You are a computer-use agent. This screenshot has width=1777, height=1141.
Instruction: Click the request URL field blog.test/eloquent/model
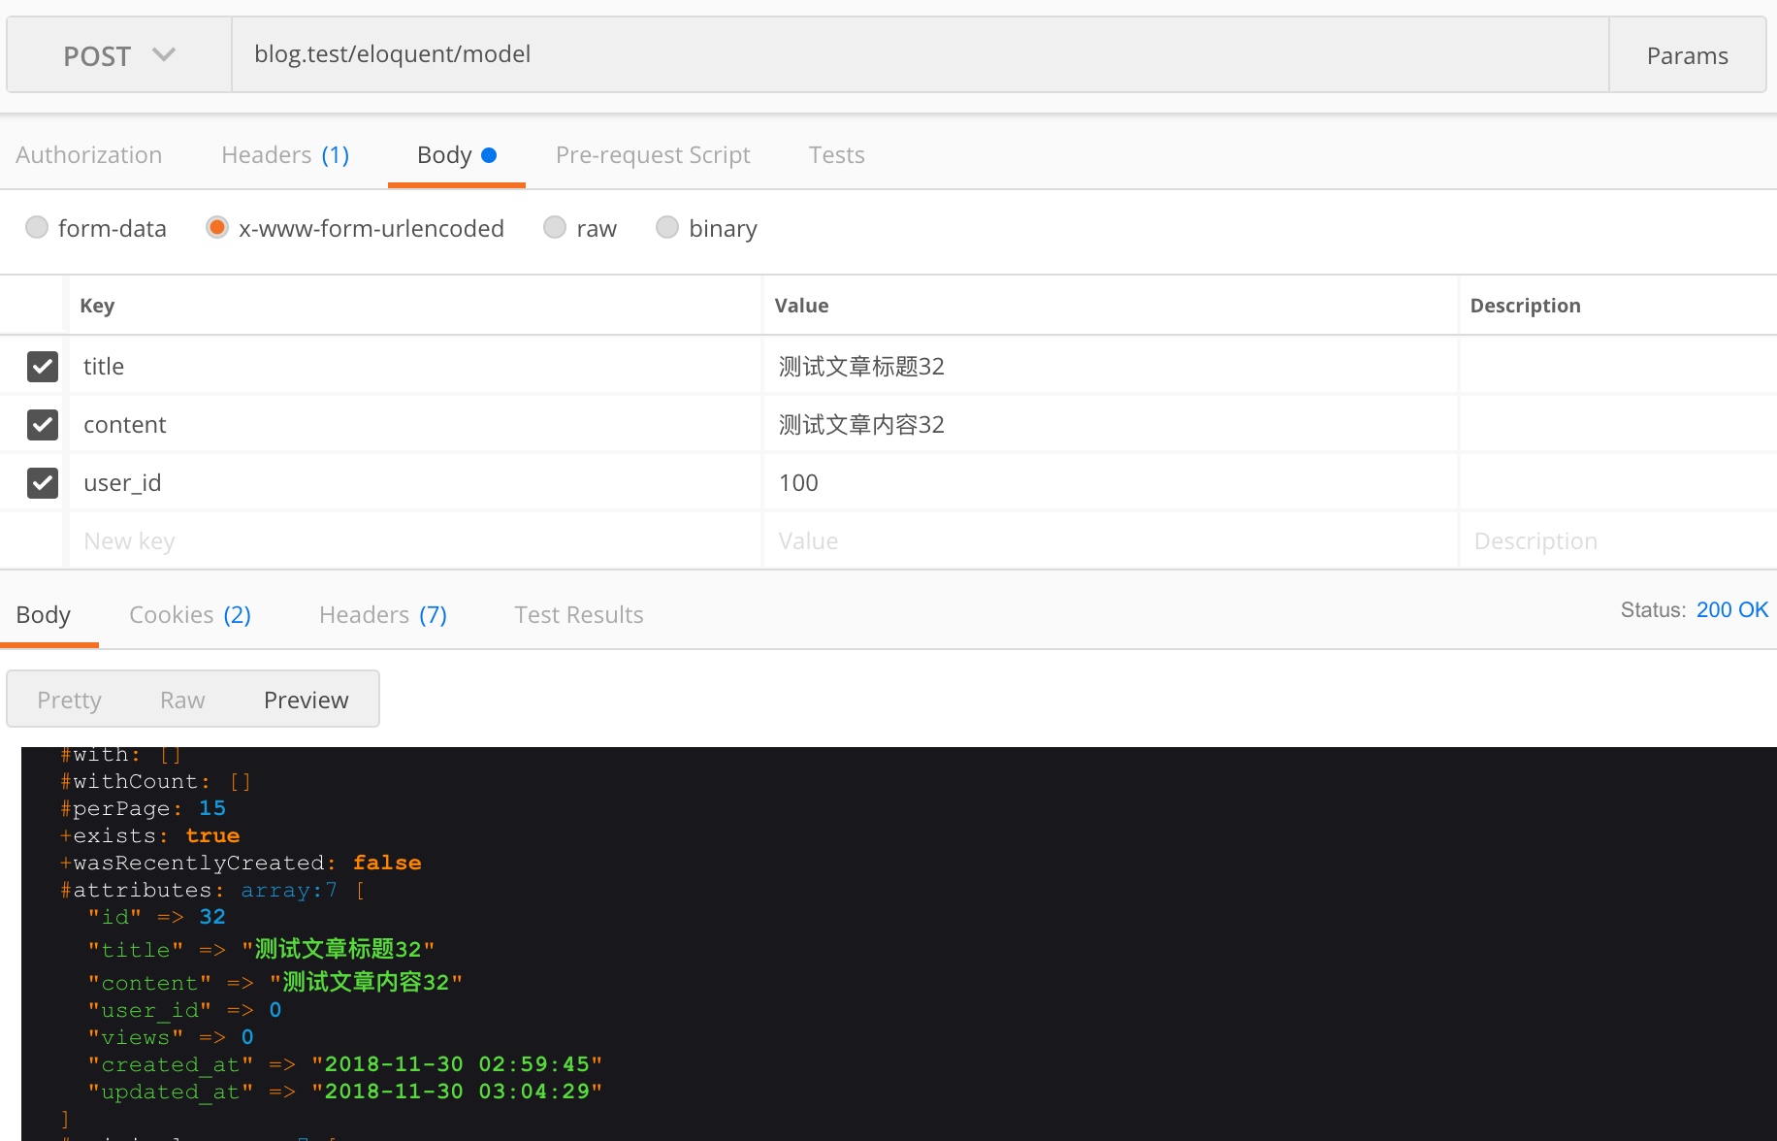(920, 55)
